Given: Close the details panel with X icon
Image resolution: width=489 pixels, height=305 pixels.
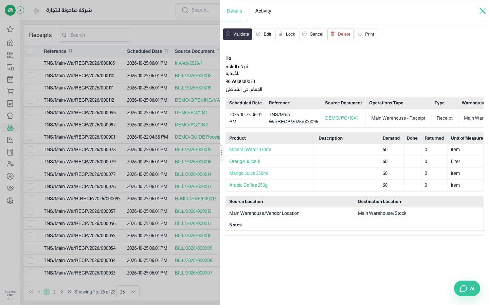Looking at the screenshot, I should point(483,11).
